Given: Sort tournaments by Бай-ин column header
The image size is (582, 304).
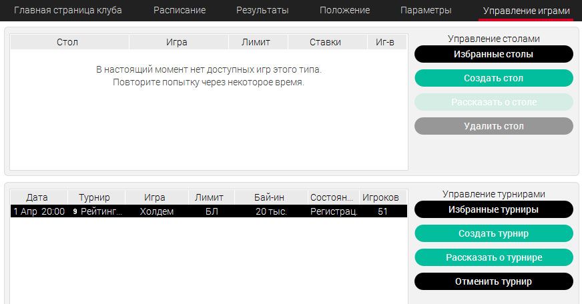Looking at the screenshot, I should (272, 197).
